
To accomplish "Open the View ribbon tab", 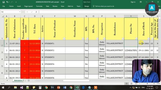I will (62, 6).
